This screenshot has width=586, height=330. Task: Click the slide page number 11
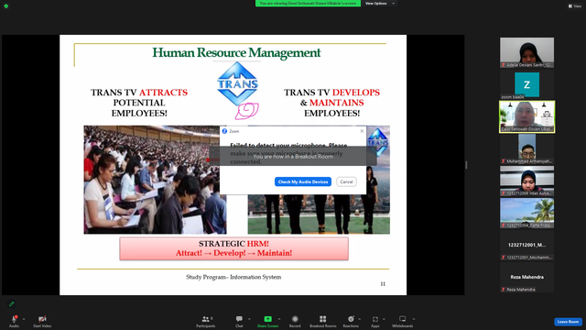tap(383, 284)
